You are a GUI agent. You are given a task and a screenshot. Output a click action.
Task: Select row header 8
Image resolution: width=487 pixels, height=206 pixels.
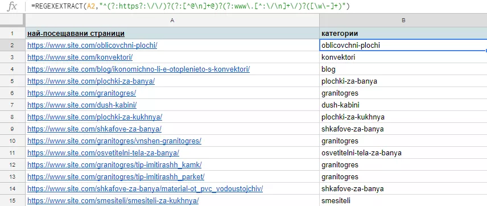point(12,117)
